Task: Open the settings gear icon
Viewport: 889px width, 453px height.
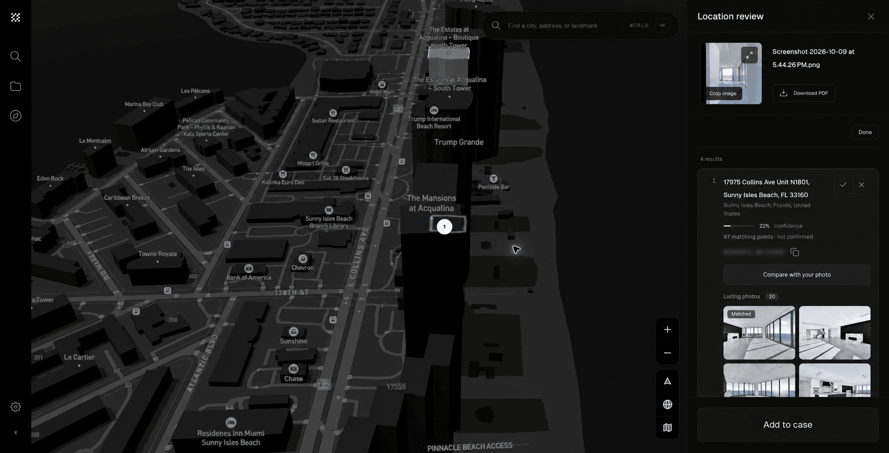Action: pos(16,407)
